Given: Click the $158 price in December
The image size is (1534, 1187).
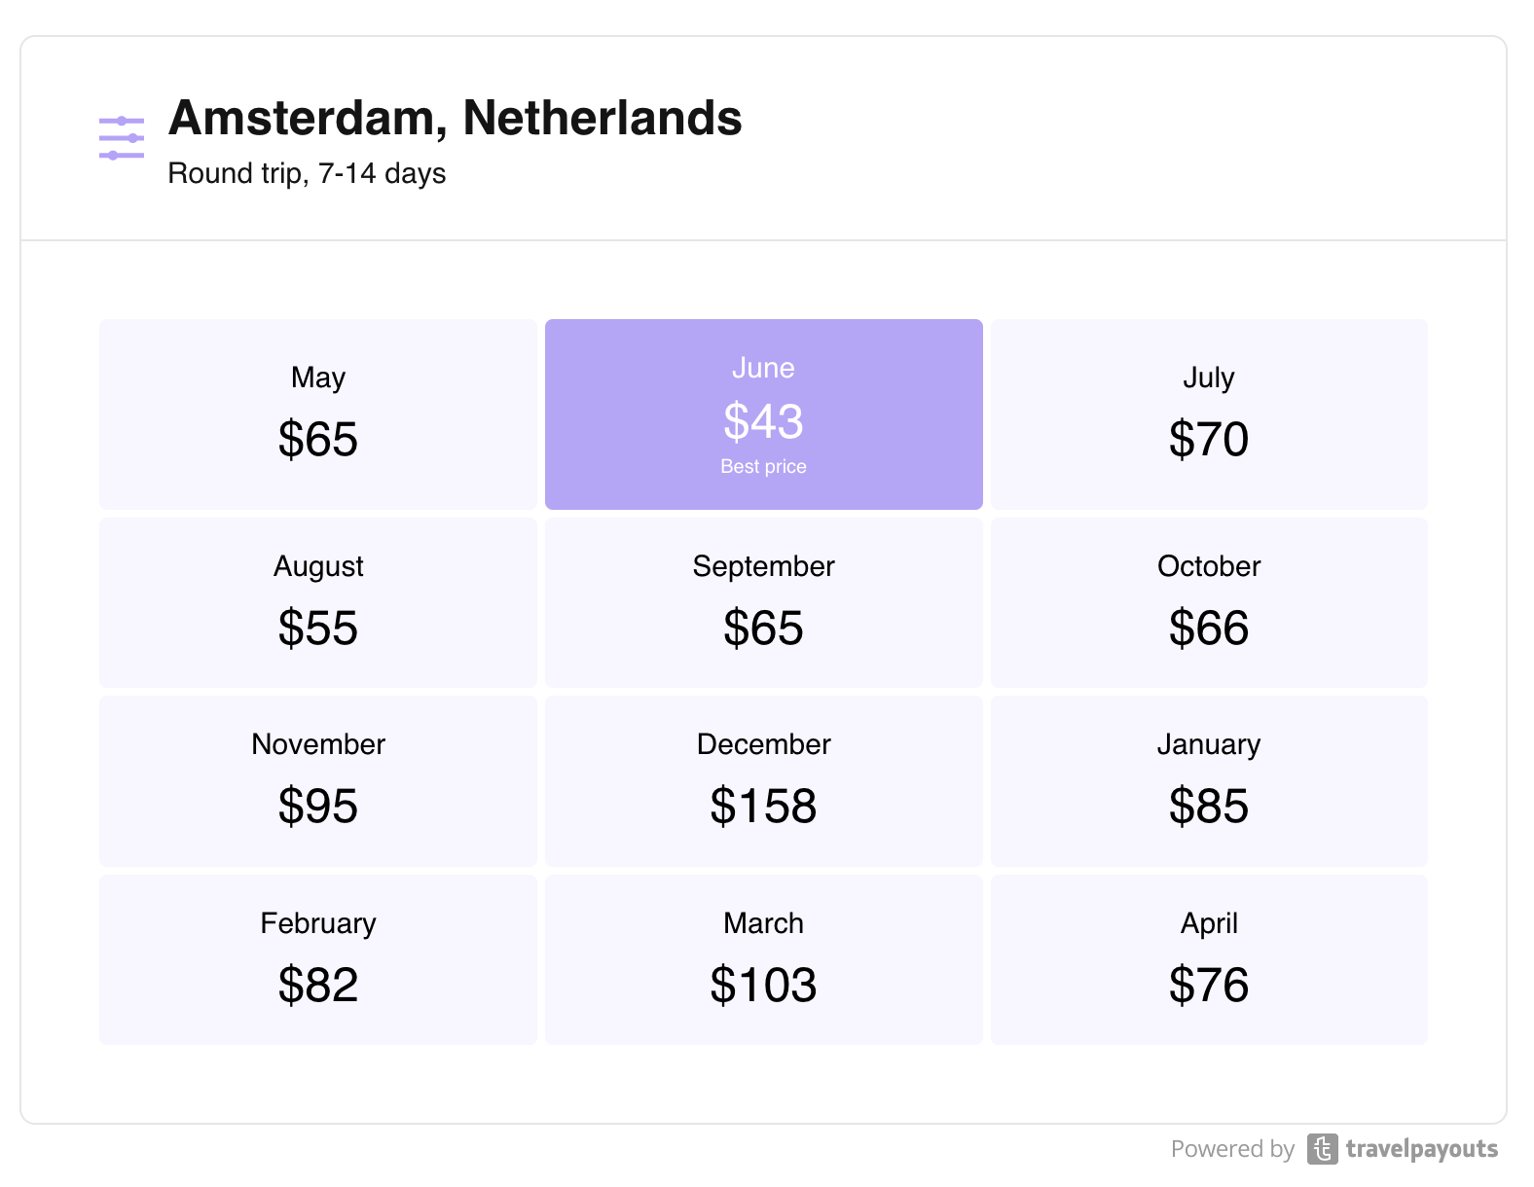Looking at the screenshot, I should pyautogui.click(x=763, y=807).
